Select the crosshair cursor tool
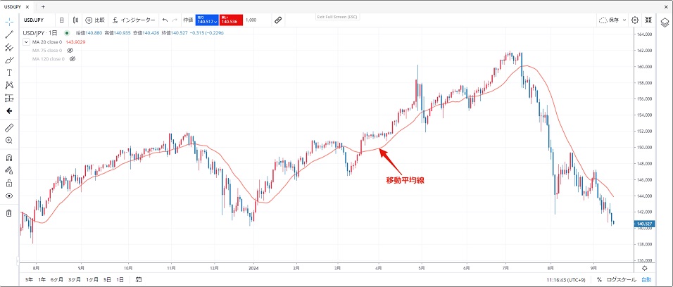The height and width of the screenshot is (287, 673). click(9, 20)
